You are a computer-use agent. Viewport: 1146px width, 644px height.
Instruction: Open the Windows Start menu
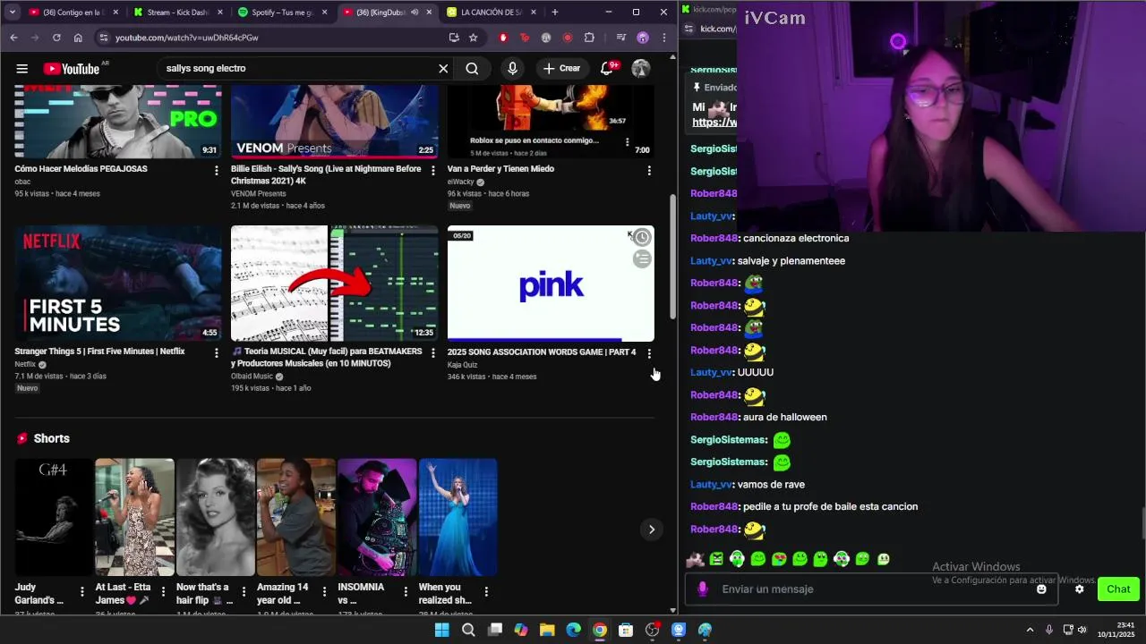[441, 630]
